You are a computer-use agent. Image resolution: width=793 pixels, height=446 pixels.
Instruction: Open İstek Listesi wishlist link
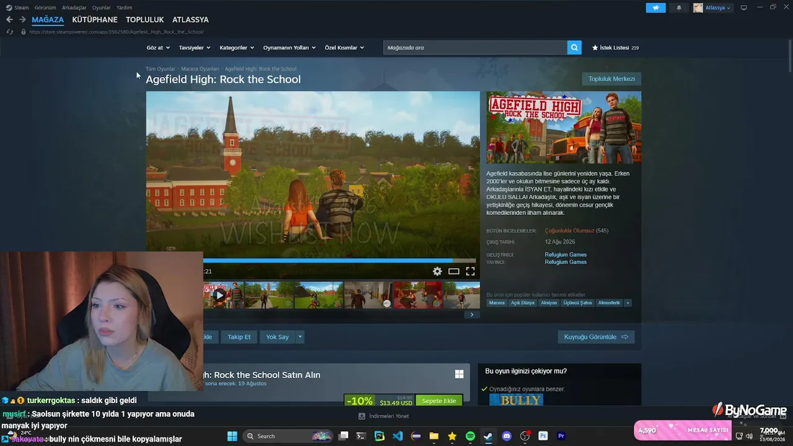[615, 48]
